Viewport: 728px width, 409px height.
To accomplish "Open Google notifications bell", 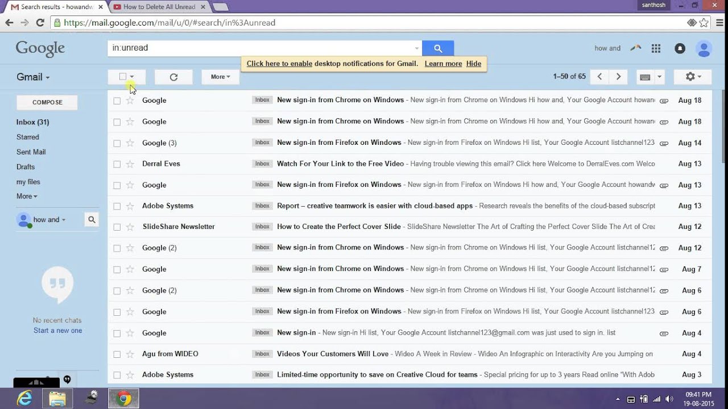I will [x=680, y=48].
